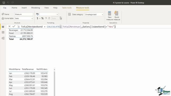Click the decimal places Auto field
Screen dimensions: 171x96
pyautogui.click(x=57, y=18)
